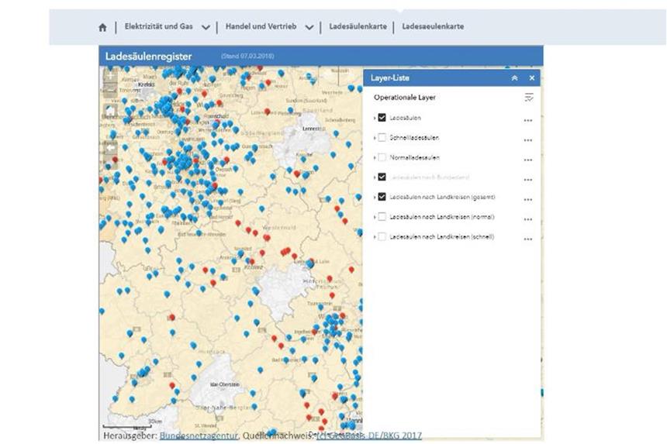The width and height of the screenshot is (667, 444).
Task: Close the Layer-Liste panel
Action: pyautogui.click(x=532, y=78)
